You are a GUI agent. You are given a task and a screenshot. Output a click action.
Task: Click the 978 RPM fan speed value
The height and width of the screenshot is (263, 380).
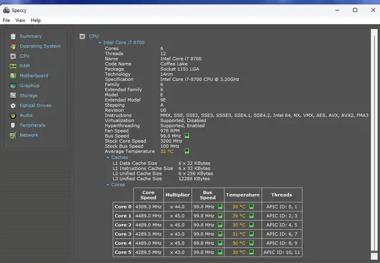pyautogui.click(x=170, y=131)
